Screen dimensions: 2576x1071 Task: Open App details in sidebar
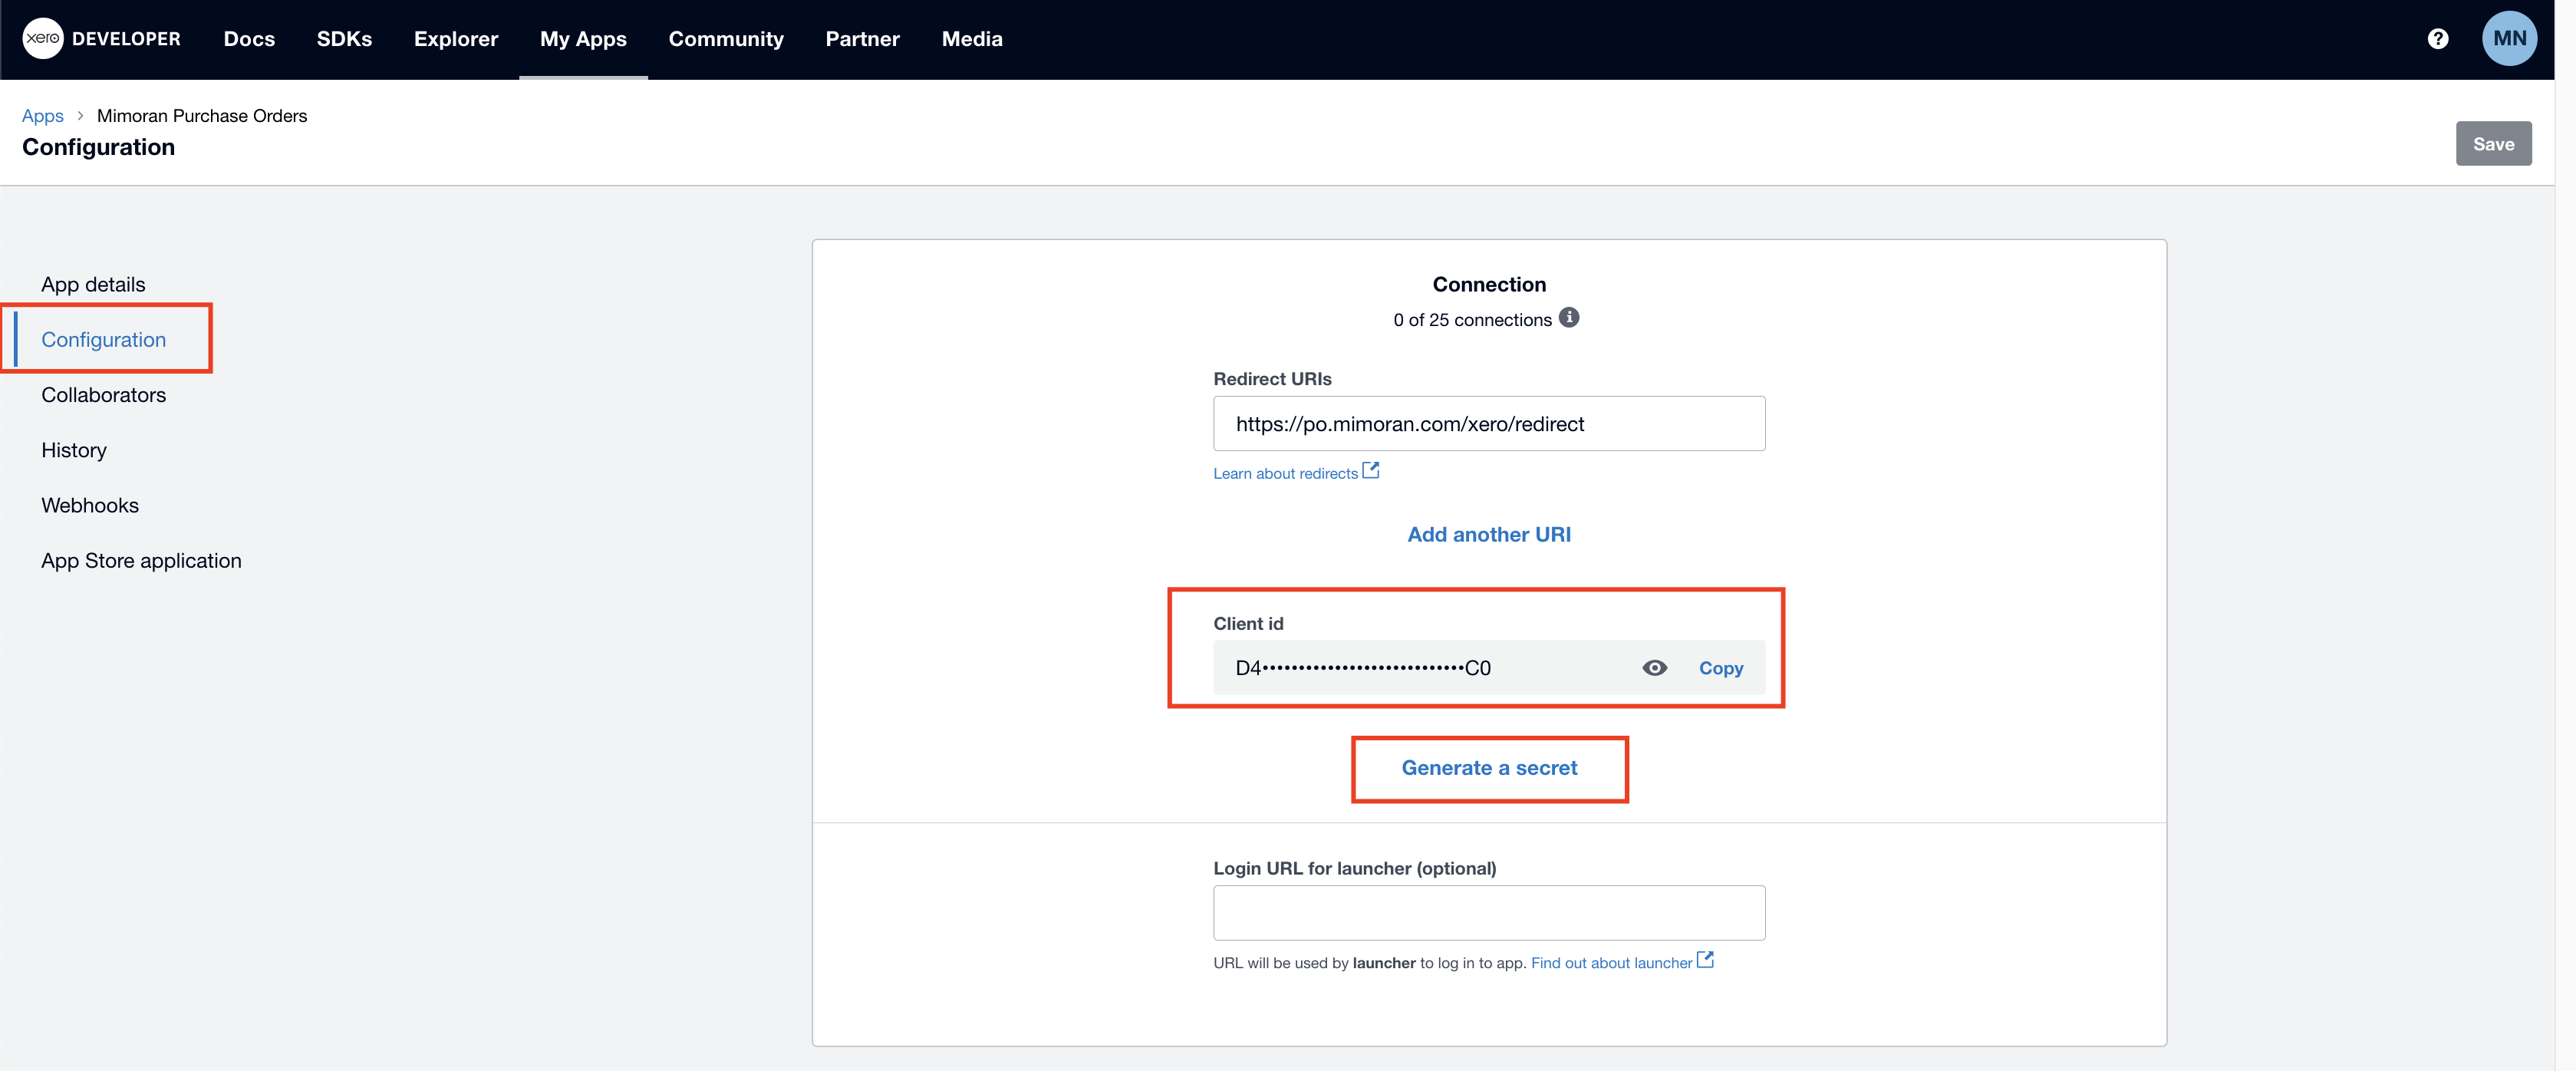(x=93, y=285)
